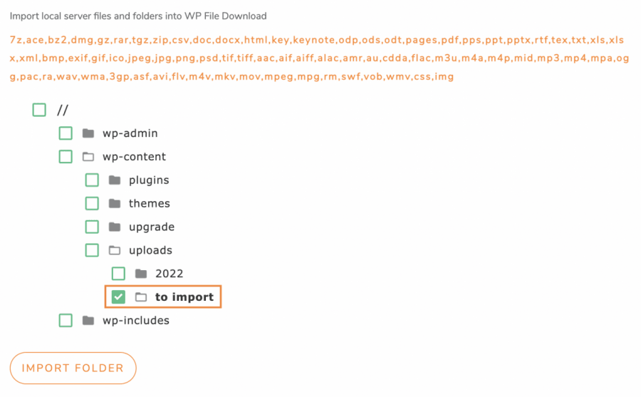Uncheck the 'to import' folder checkbox

click(x=118, y=297)
